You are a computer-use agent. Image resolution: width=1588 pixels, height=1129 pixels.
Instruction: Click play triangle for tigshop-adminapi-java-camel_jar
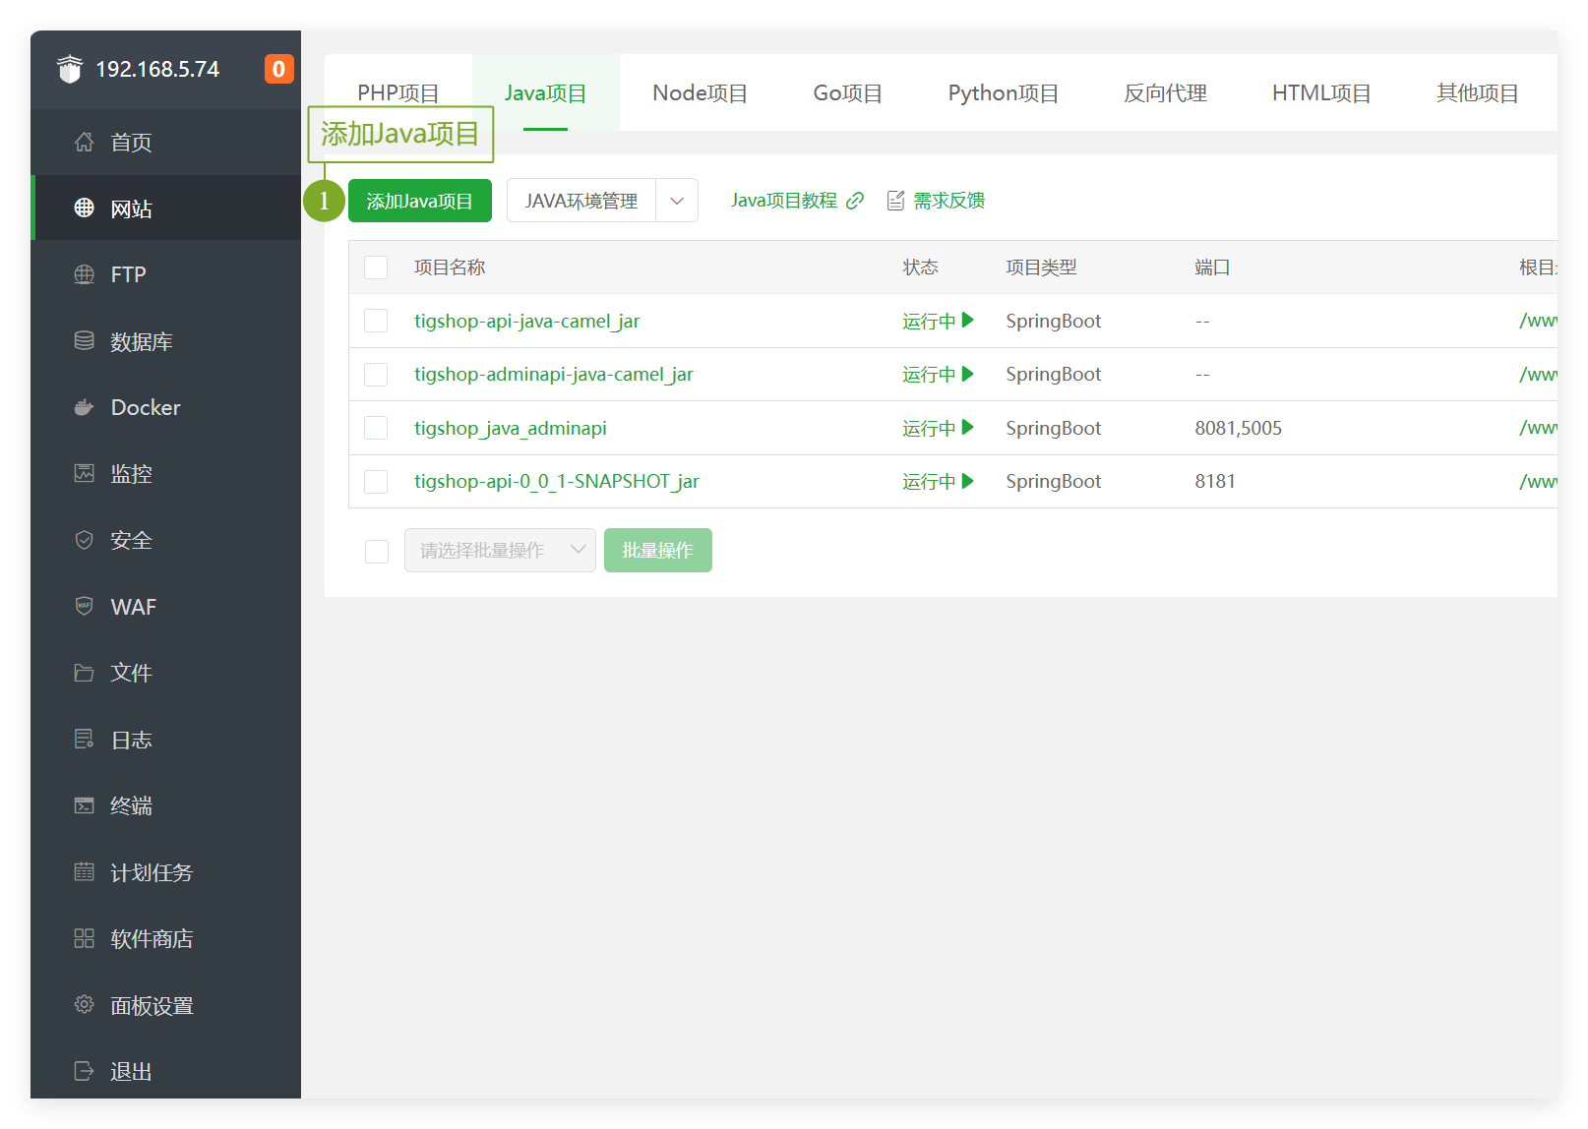[x=968, y=374]
